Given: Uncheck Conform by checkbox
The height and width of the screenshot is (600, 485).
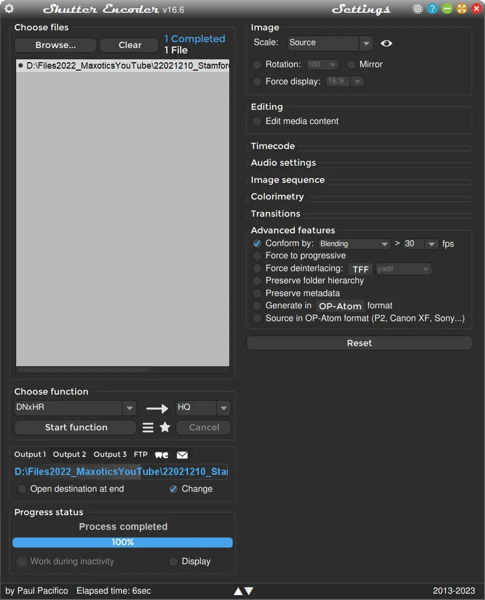Looking at the screenshot, I should point(257,244).
